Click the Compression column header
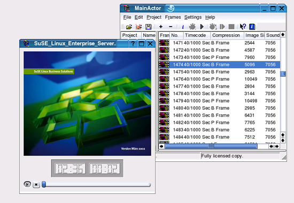Viewport: 294px width, 203px height. click(227, 35)
